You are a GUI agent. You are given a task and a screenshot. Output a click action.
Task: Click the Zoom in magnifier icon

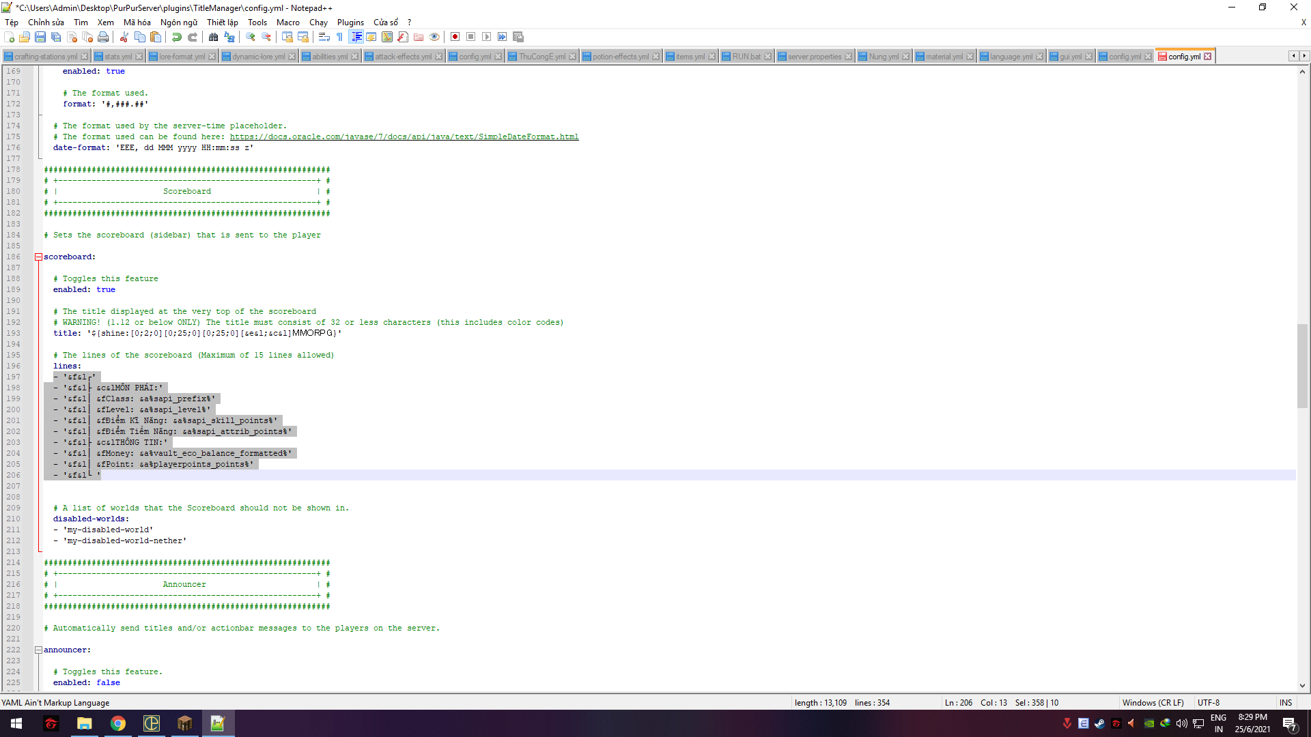[251, 37]
